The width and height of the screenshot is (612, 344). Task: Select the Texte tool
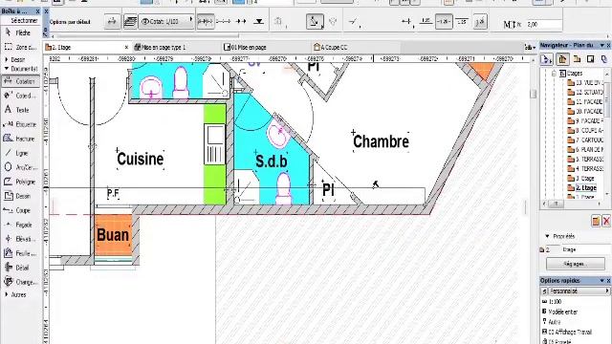tap(19, 110)
